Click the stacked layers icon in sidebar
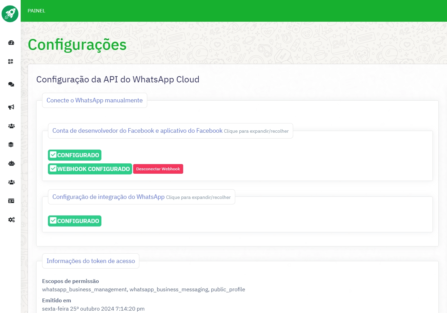This screenshot has width=447, height=313. click(11, 145)
